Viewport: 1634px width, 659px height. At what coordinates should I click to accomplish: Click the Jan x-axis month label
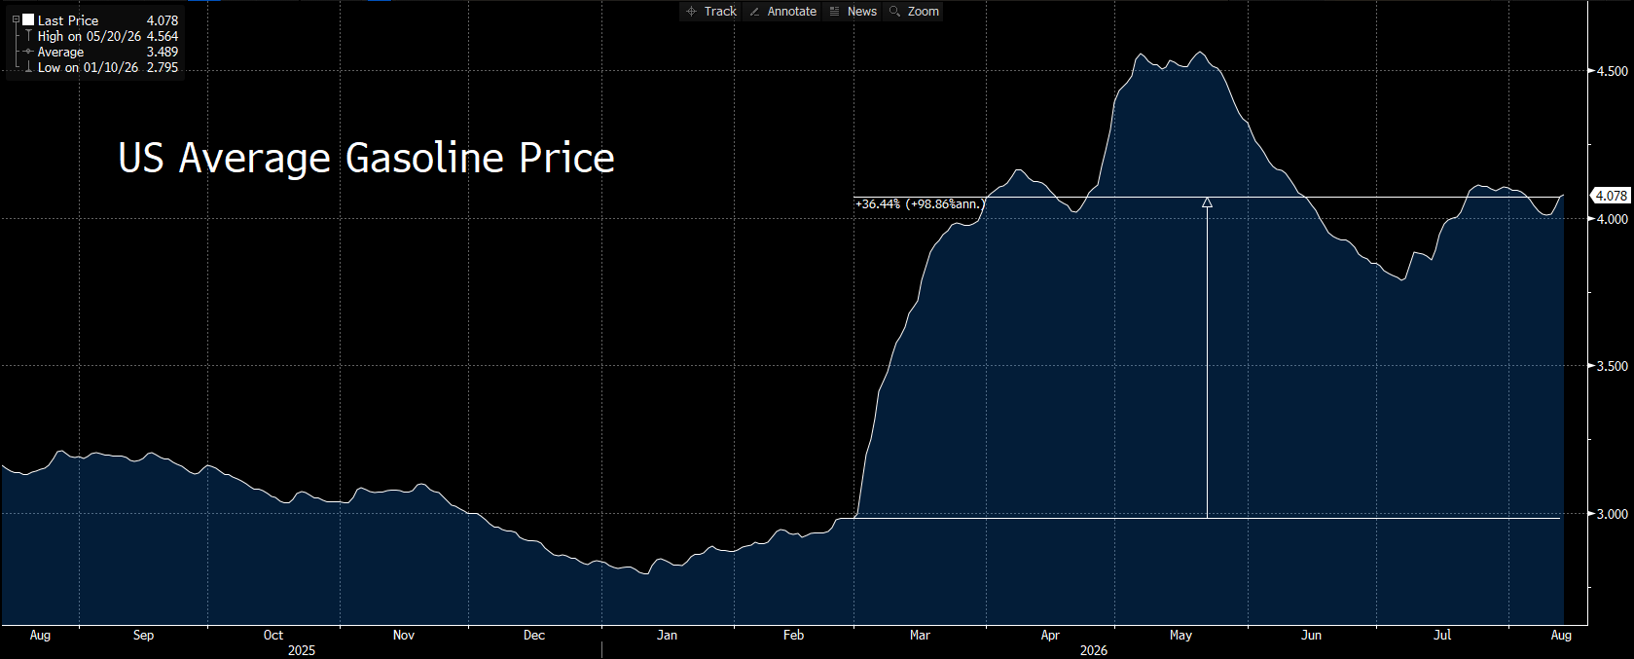click(667, 635)
